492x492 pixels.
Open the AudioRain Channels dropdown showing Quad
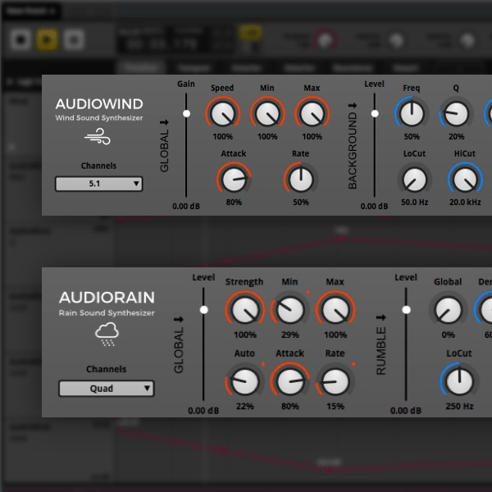107,389
